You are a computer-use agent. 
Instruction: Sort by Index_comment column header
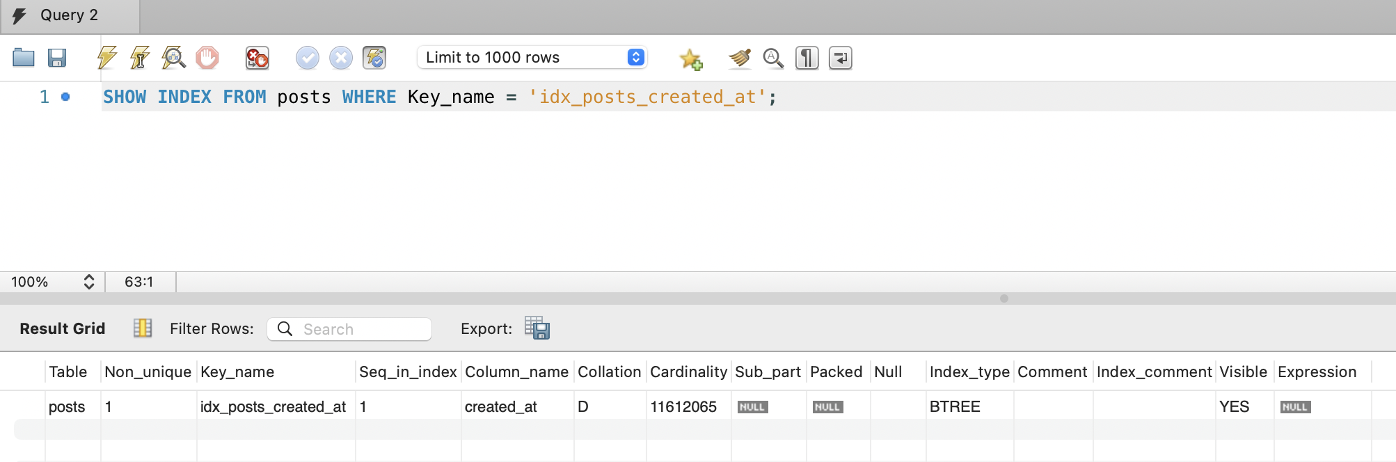(1154, 372)
